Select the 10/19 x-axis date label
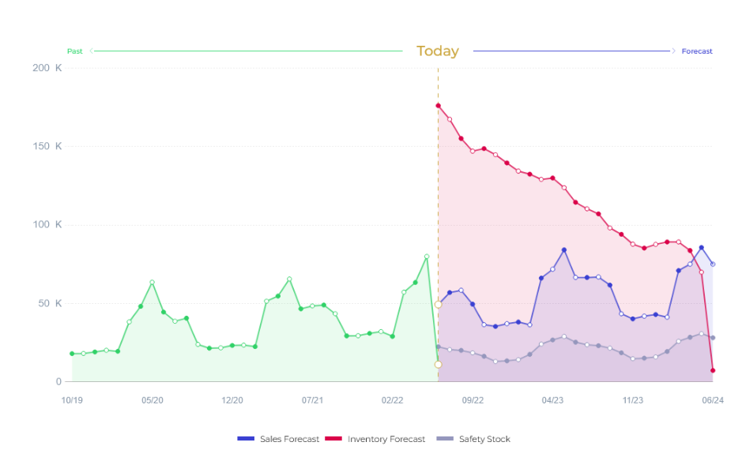Viewport: 742px width, 461px height. [x=72, y=400]
